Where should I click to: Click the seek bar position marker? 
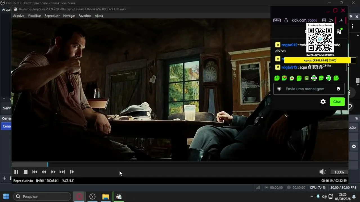click(x=48, y=165)
